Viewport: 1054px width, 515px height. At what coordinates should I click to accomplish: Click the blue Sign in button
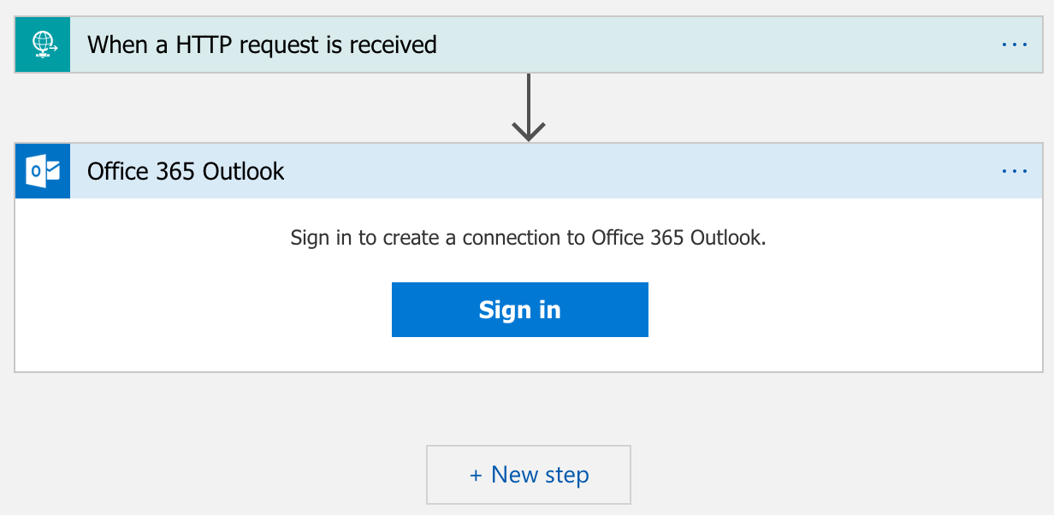pyautogui.click(x=520, y=310)
